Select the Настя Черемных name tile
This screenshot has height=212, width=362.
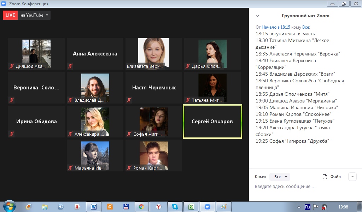tap(154, 88)
